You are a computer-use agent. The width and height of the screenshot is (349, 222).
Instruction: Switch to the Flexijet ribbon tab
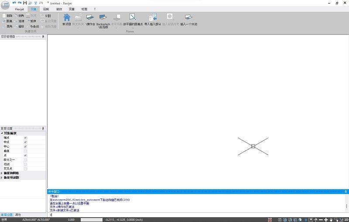pyautogui.click(x=20, y=9)
